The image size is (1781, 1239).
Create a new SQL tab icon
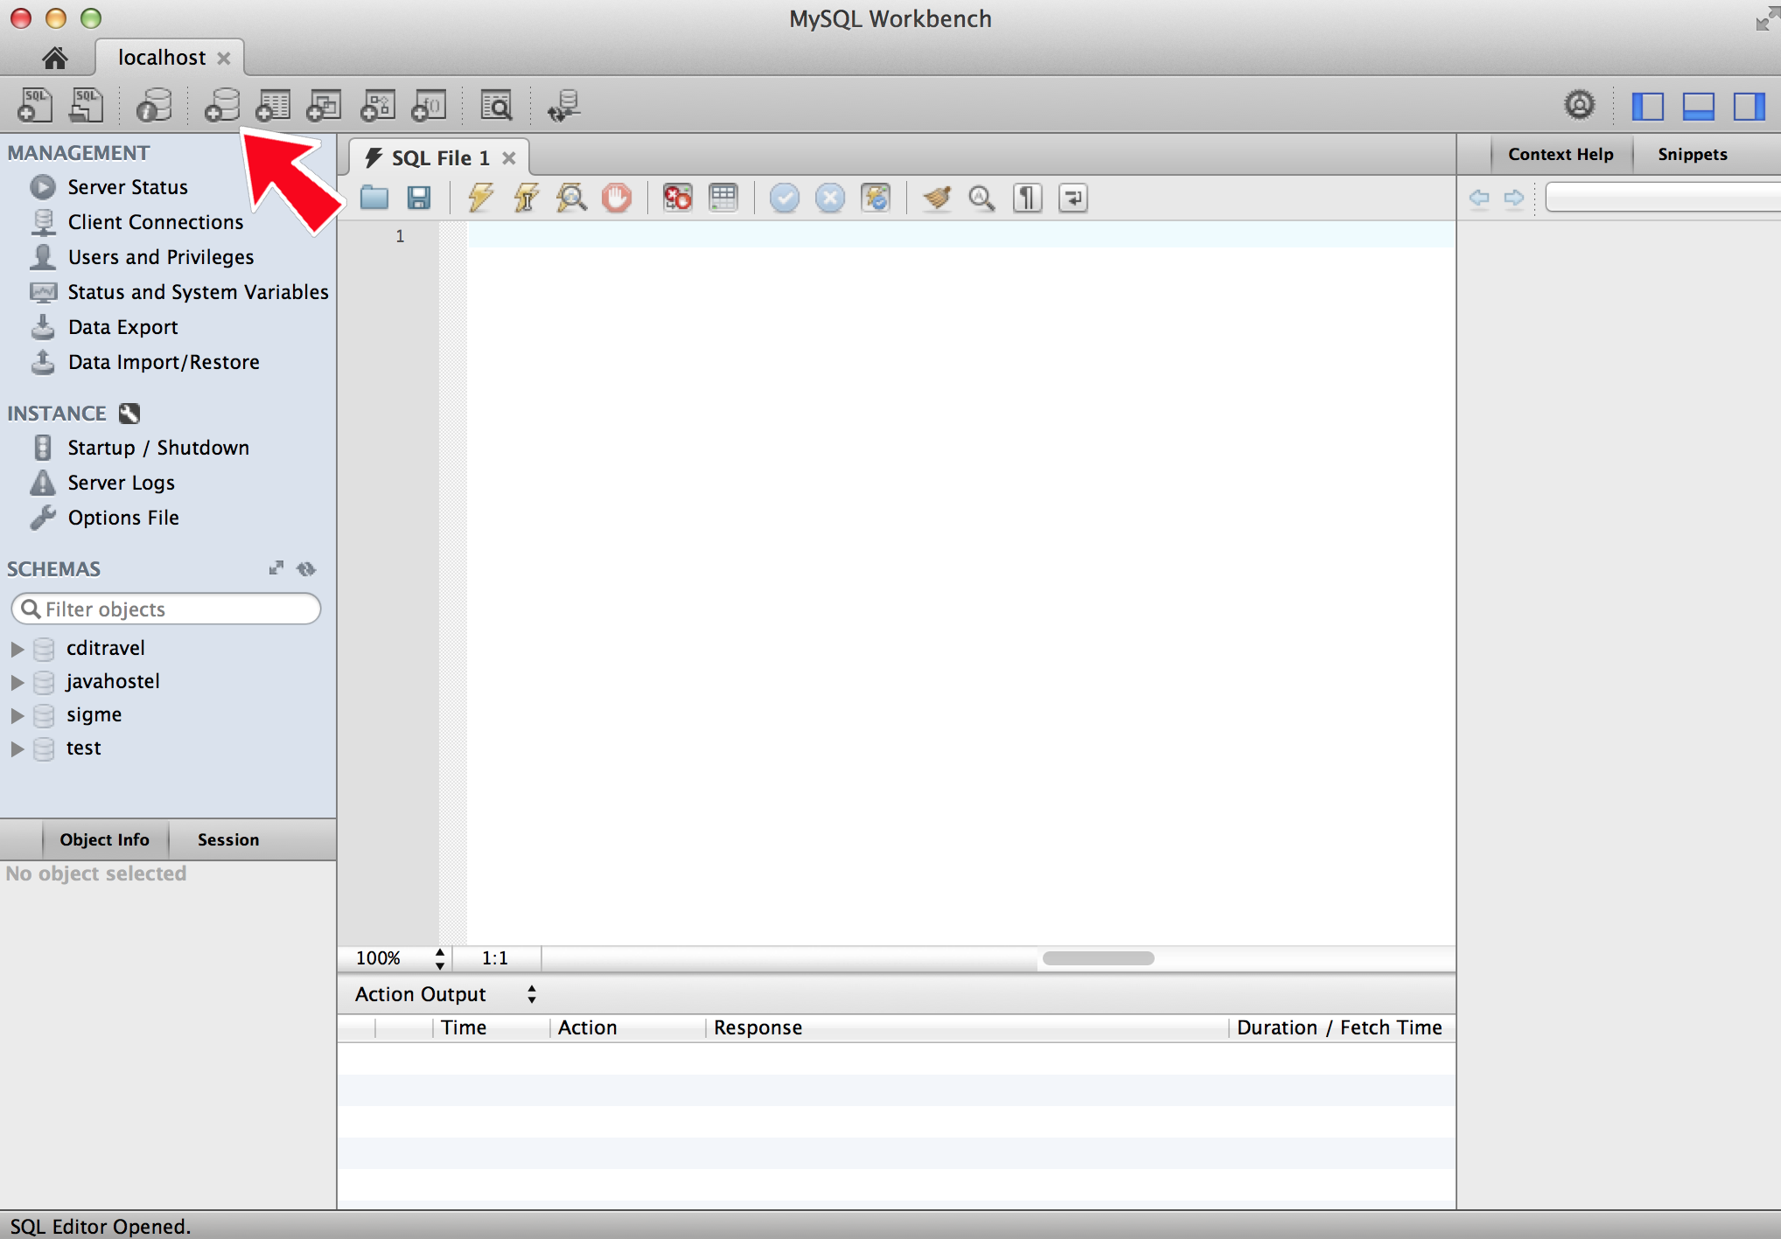pyautogui.click(x=35, y=105)
